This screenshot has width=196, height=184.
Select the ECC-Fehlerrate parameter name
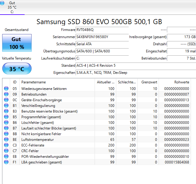33,145
